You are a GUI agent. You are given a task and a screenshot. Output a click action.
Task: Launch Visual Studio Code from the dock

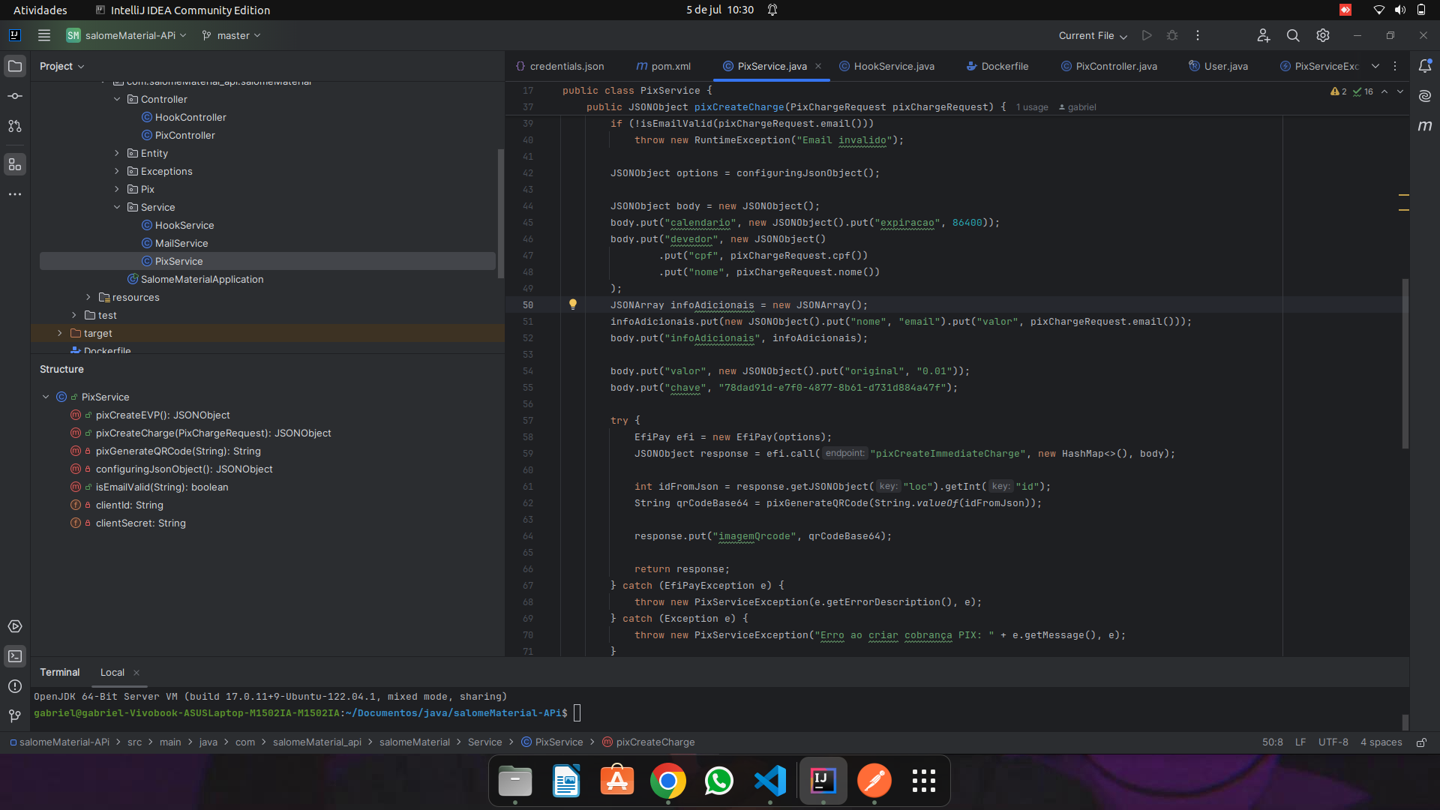(770, 781)
